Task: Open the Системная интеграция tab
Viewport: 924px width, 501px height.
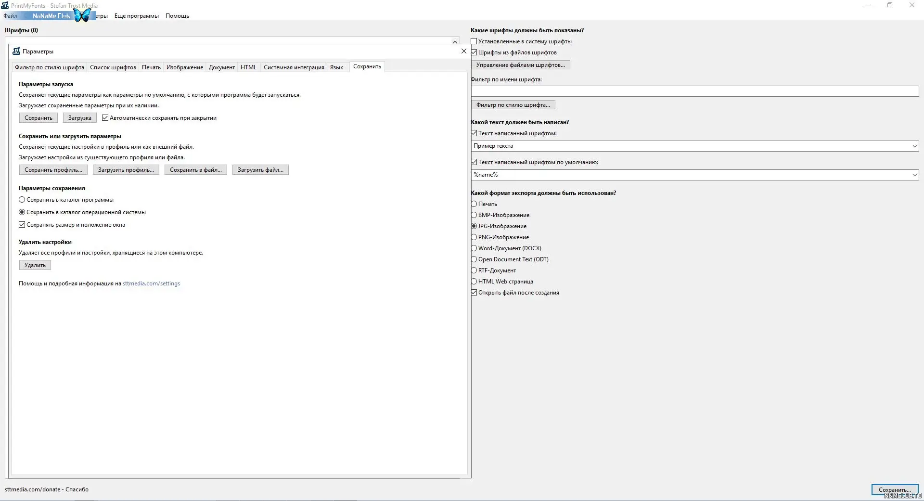Action: pos(294,67)
